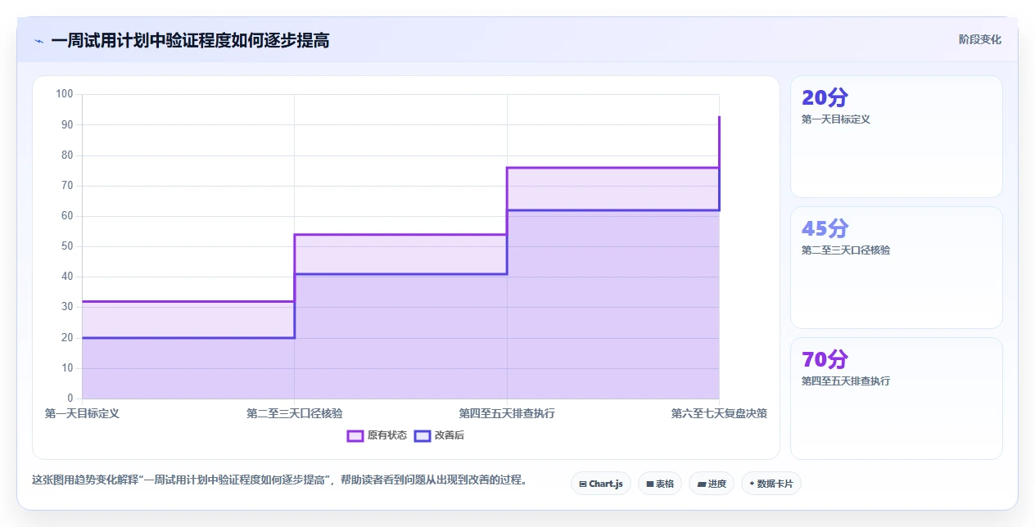Click the lightning icon beside the chart title
The width and height of the screenshot is (1035, 527).
pyautogui.click(x=39, y=41)
